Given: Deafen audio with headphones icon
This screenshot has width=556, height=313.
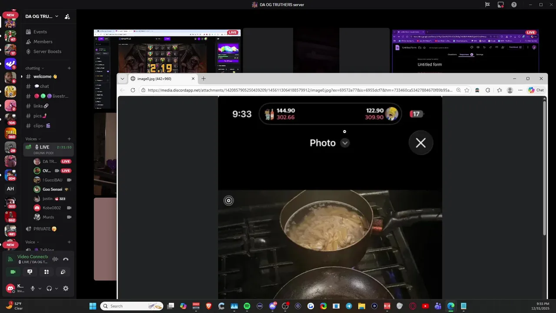Looking at the screenshot, I should click(49, 288).
